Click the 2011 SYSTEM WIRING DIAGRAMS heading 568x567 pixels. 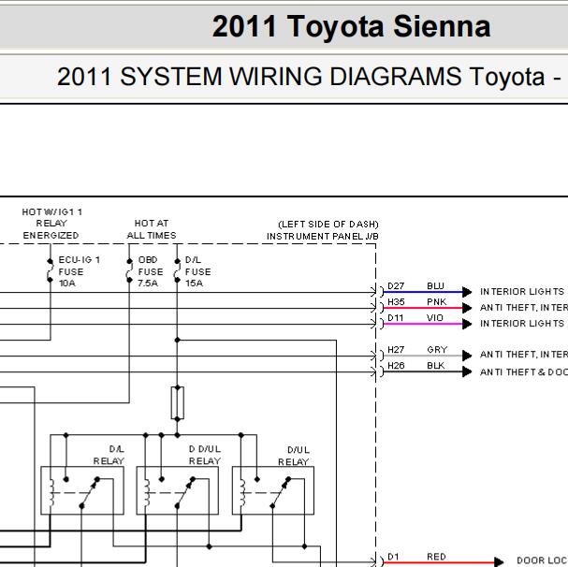pyautogui.click(x=309, y=77)
